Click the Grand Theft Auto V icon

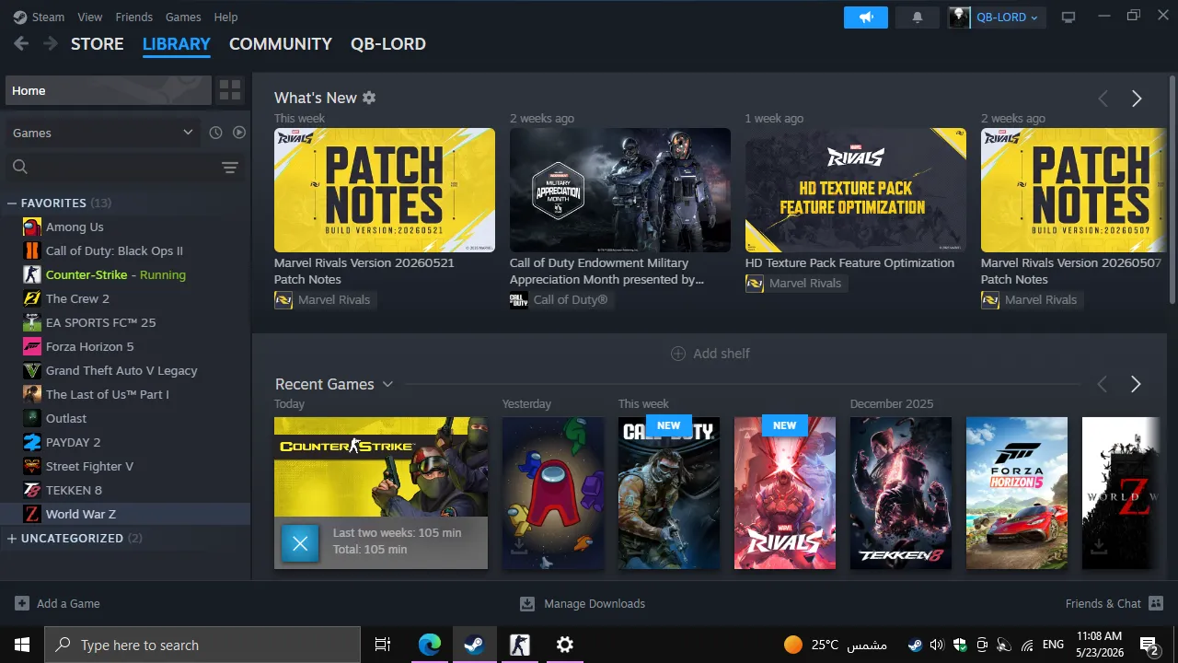click(x=32, y=370)
